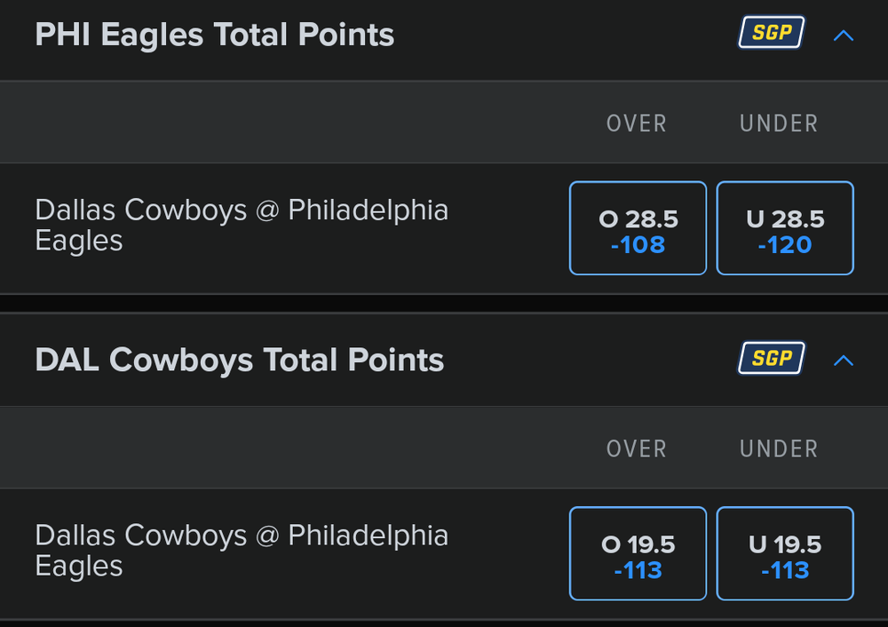Click the PHI Eagles Total Points heading

click(x=214, y=36)
